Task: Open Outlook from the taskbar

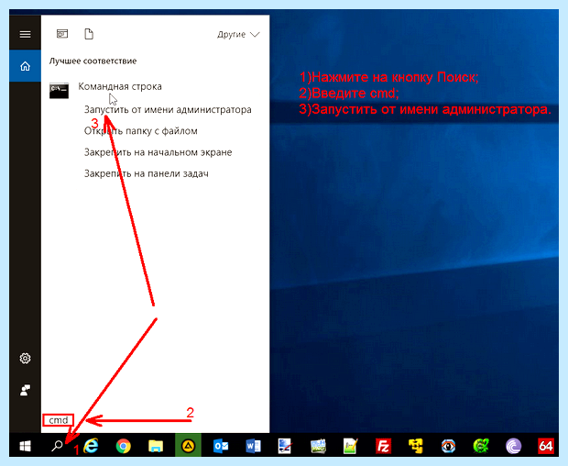Action: pos(221,446)
